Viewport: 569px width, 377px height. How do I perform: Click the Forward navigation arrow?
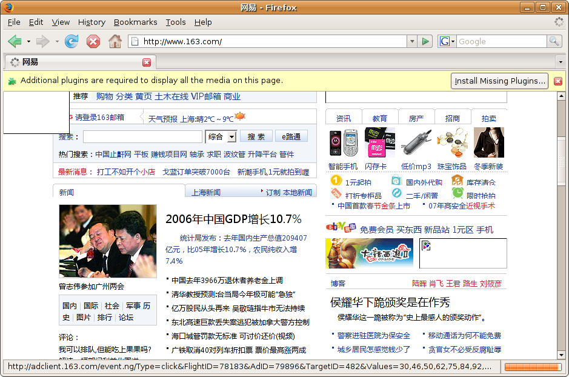coord(43,41)
